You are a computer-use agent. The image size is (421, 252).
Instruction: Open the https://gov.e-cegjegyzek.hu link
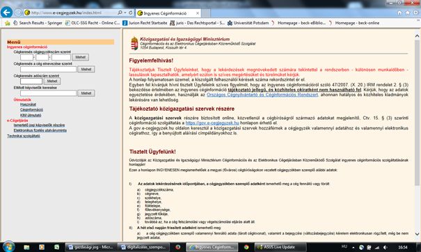tap(212, 123)
